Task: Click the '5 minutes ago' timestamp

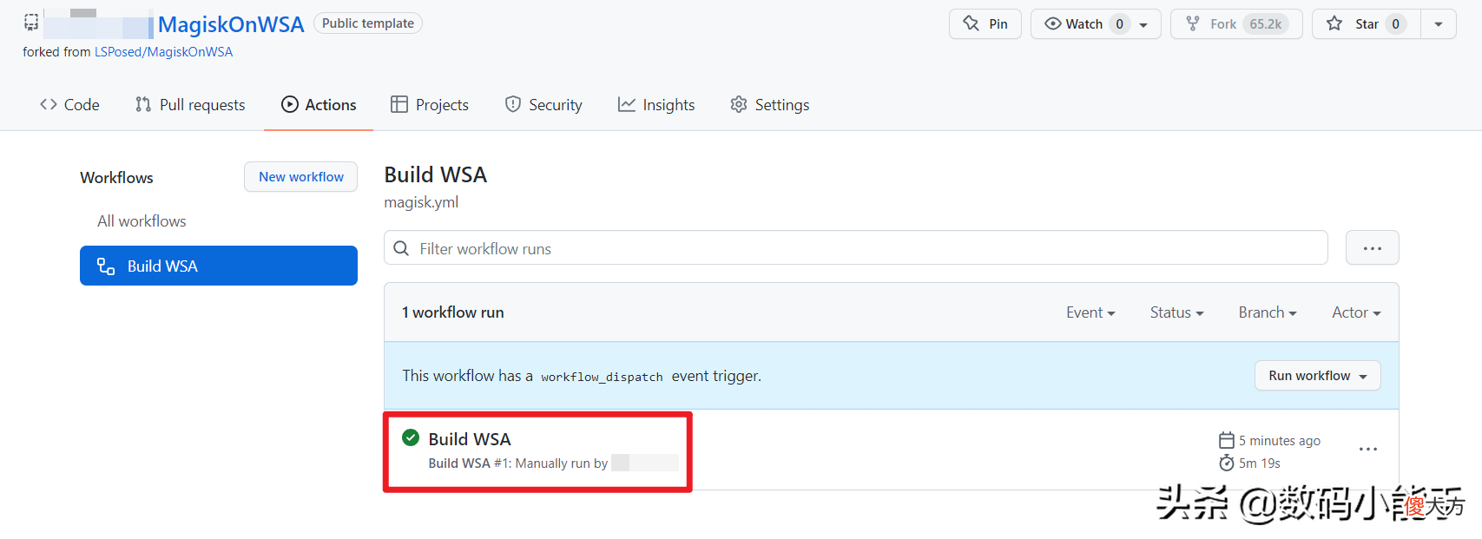Action: [x=1280, y=441]
